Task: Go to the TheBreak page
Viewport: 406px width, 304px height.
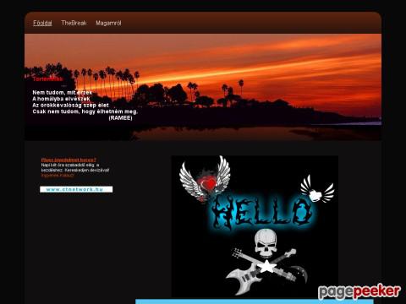Action: (x=74, y=23)
